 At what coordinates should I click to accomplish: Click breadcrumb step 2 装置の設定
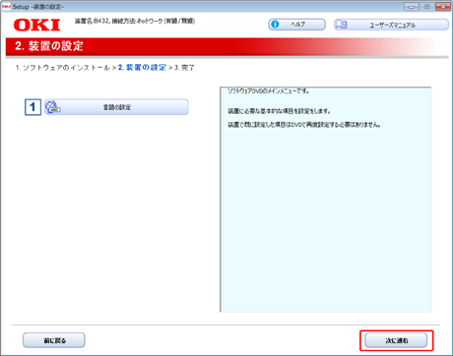pos(142,68)
